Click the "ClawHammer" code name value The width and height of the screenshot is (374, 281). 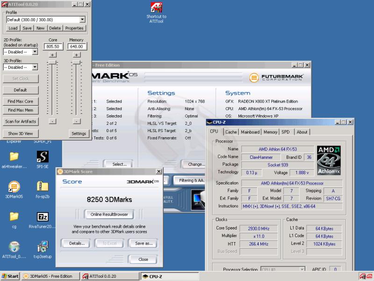[x=261, y=157]
